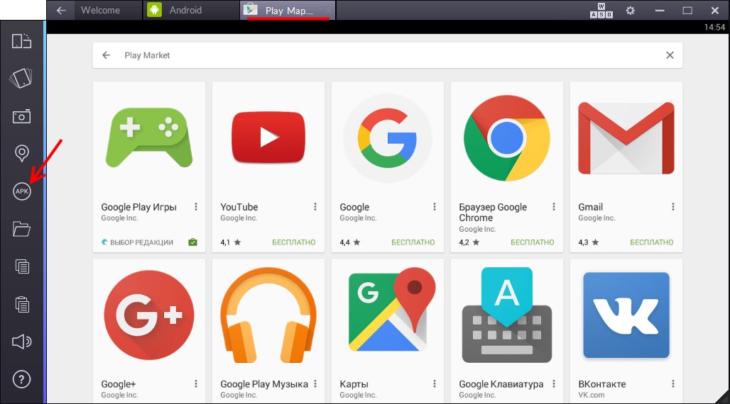730x404 pixels.
Task: Open the Google Play Игры app icon
Action: coord(149,138)
